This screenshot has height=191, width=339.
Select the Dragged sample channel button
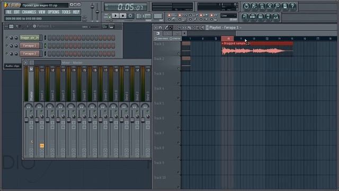[x=30, y=38]
